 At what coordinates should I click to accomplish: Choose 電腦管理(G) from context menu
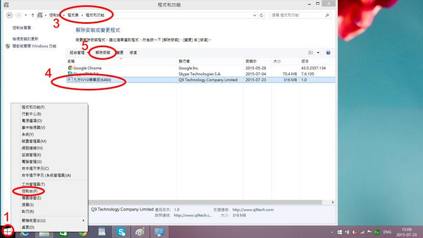point(32,162)
